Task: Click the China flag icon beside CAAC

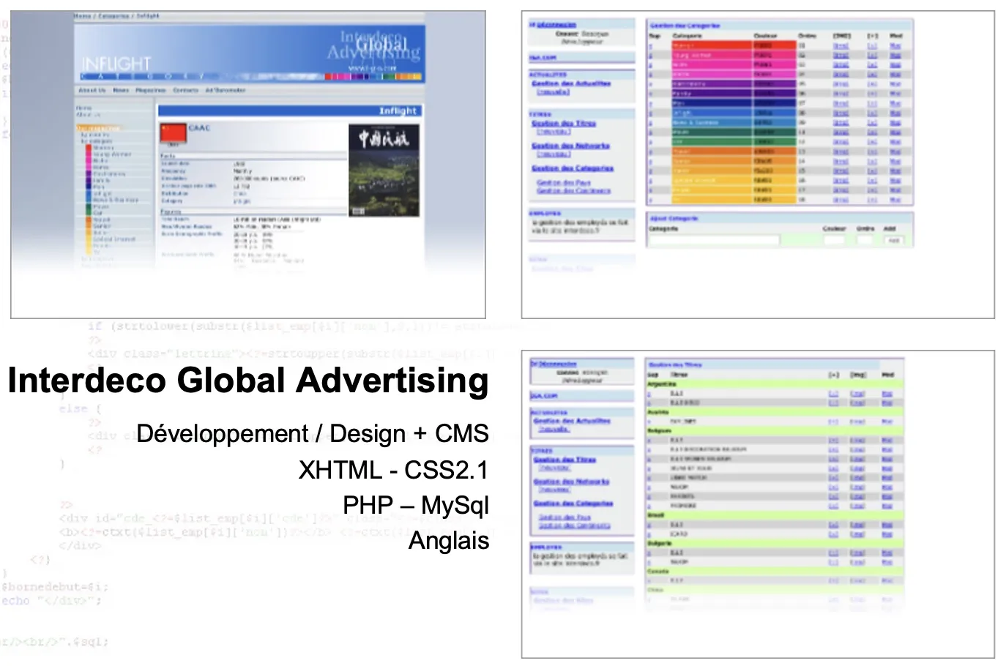Action: point(174,133)
